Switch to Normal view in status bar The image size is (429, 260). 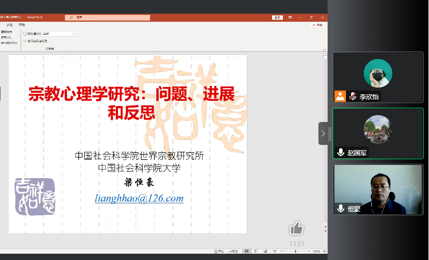tap(246, 251)
